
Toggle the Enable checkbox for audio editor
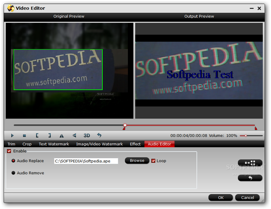tap(9, 151)
